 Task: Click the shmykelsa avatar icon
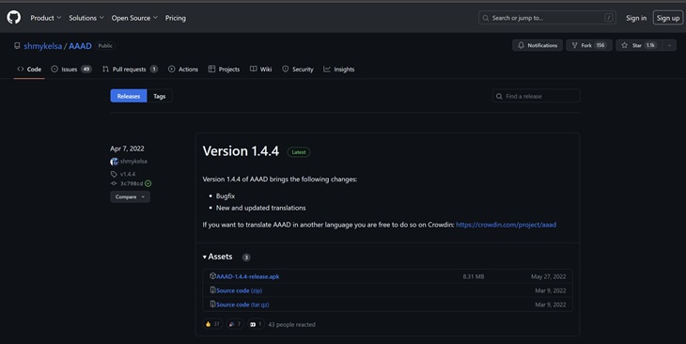[115, 162]
